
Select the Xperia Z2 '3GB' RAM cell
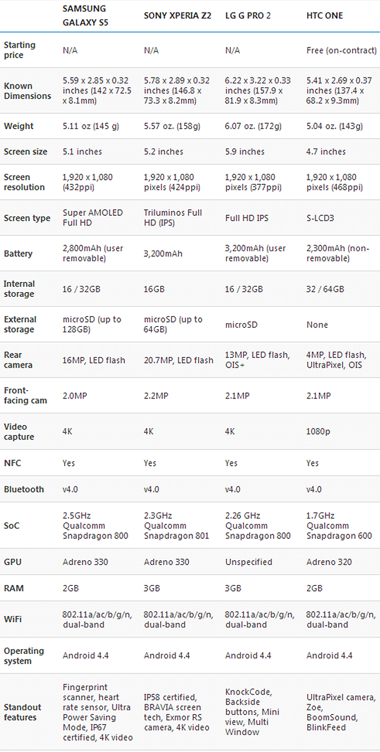click(152, 588)
